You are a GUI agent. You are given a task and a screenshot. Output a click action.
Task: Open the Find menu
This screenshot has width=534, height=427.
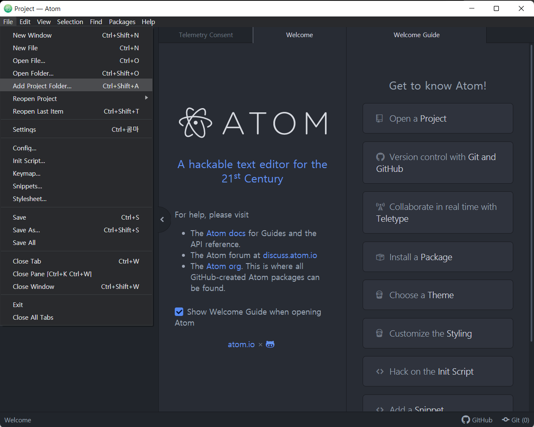coord(96,22)
